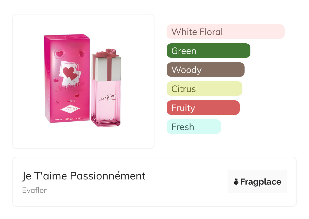Open the Je T'aime Passionnément title
The height and width of the screenshot is (219, 309).
[84, 176]
